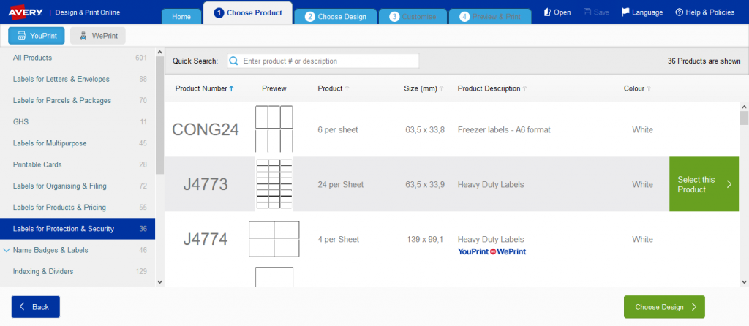This screenshot has height=326, width=749.
Task: Switch to WePrint mode
Action: 98,36
